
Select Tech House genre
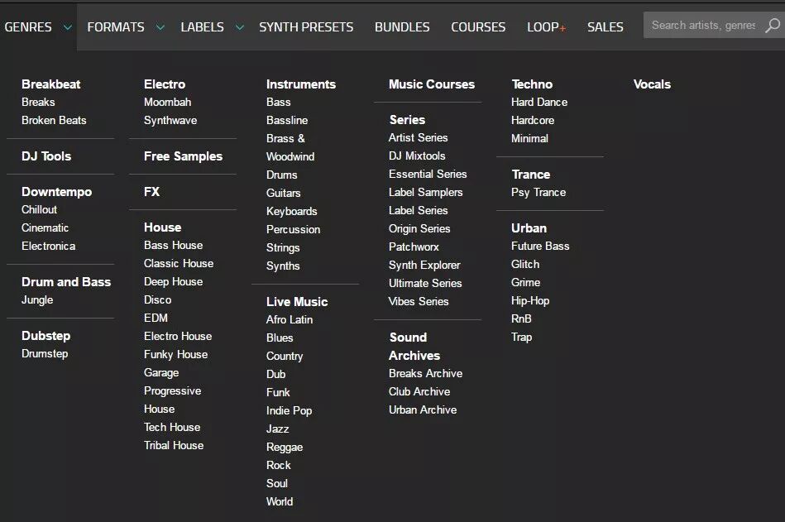click(172, 427)
